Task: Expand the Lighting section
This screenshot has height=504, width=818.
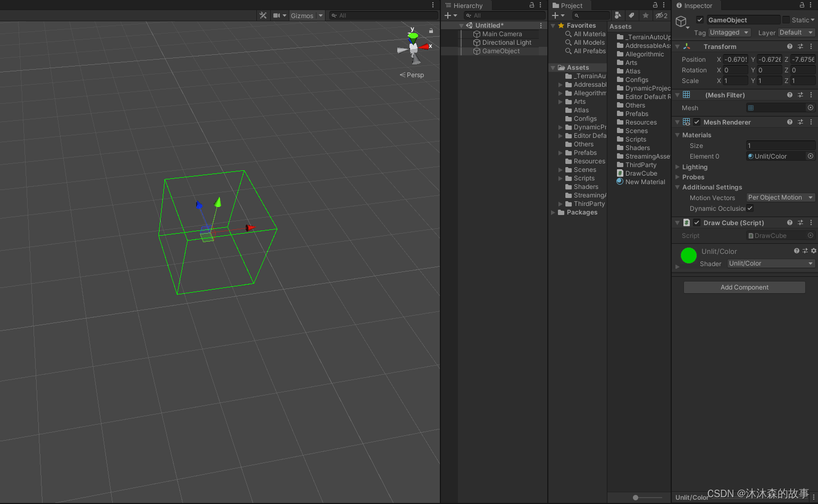Action: 678,167
